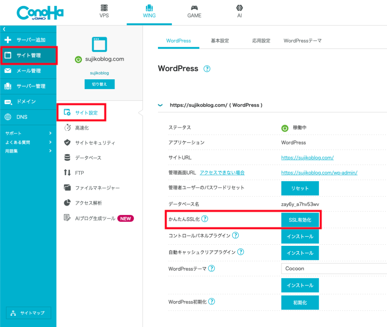
Task: Switch to the 基本設定 tab
Action: pyautogui.click(x=220, y=41)
